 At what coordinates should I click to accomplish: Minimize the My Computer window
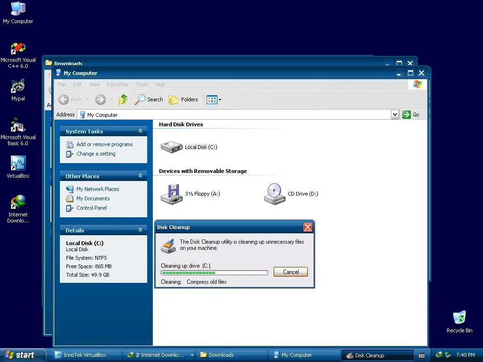click(x=399, y=73)
